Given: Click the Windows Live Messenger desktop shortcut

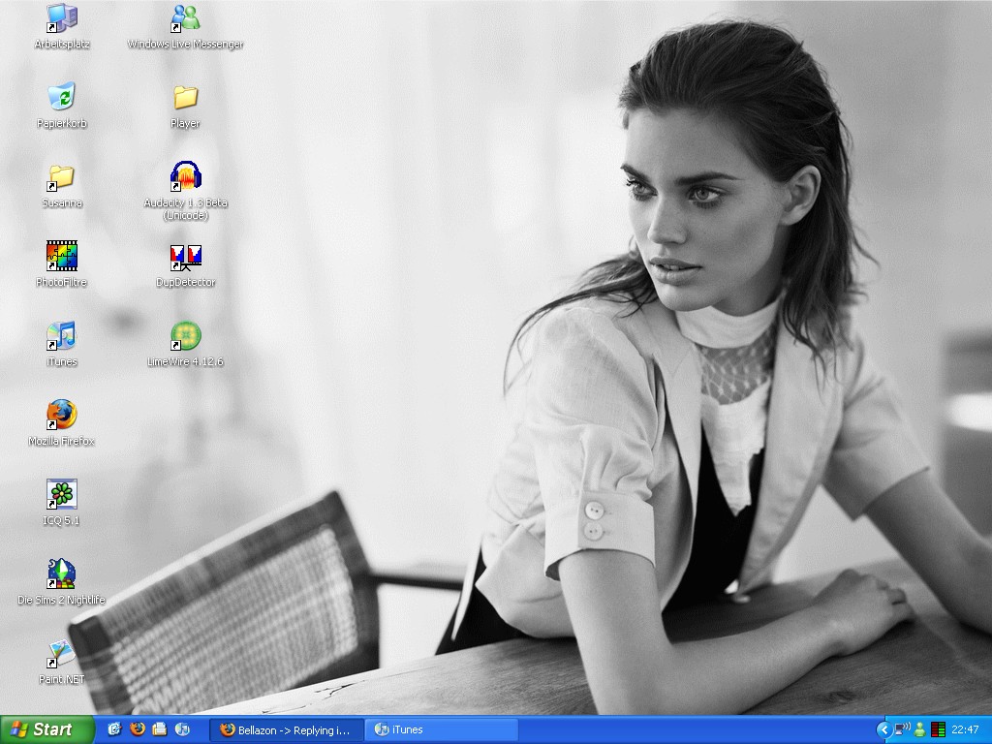Looking at the screenshot, I should point(185,18).
